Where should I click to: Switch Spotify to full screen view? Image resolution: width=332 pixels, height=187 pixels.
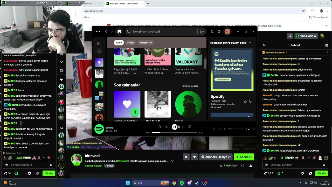pyautogui.click(x=253, y=129)
